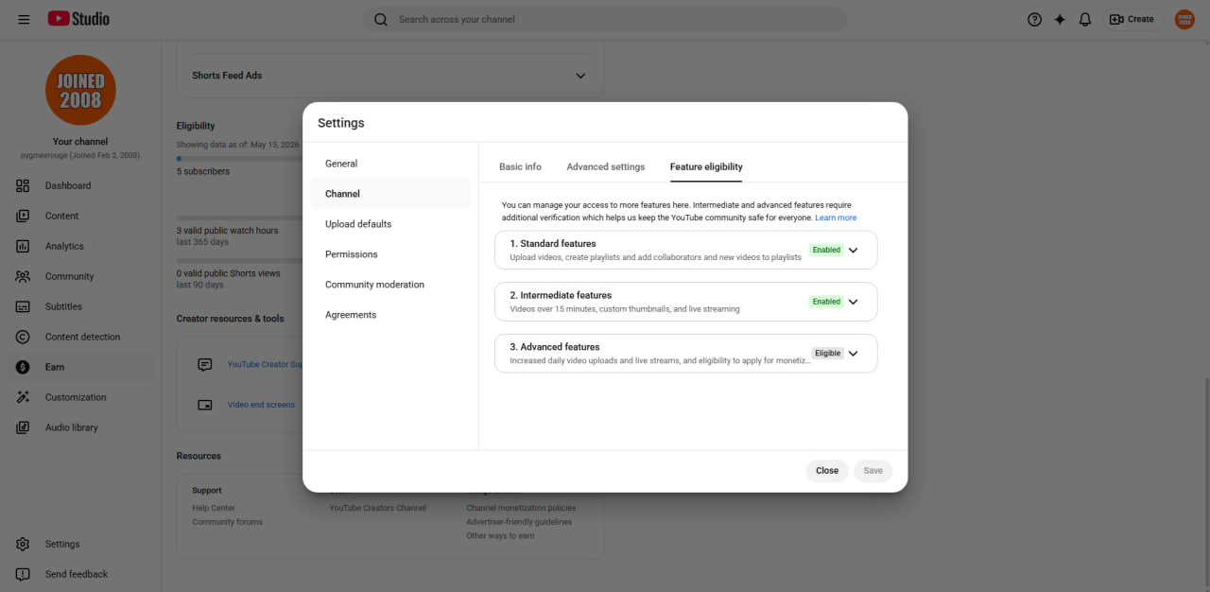Image resolution: width=1210 pixels, height=592 pixels.
Task: Click the Close button in Settings dialog
Action: tap(827, 471)
